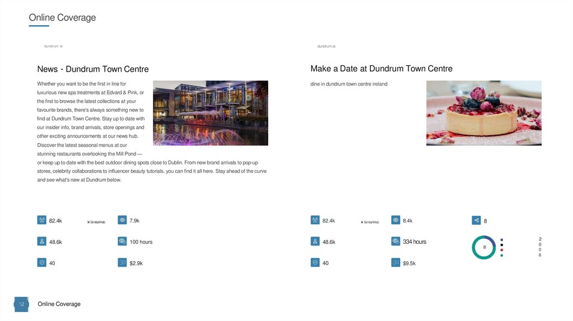The image size is (573, 321).
Task: Click money icon beside $9.5k
Action: (396, 262)
